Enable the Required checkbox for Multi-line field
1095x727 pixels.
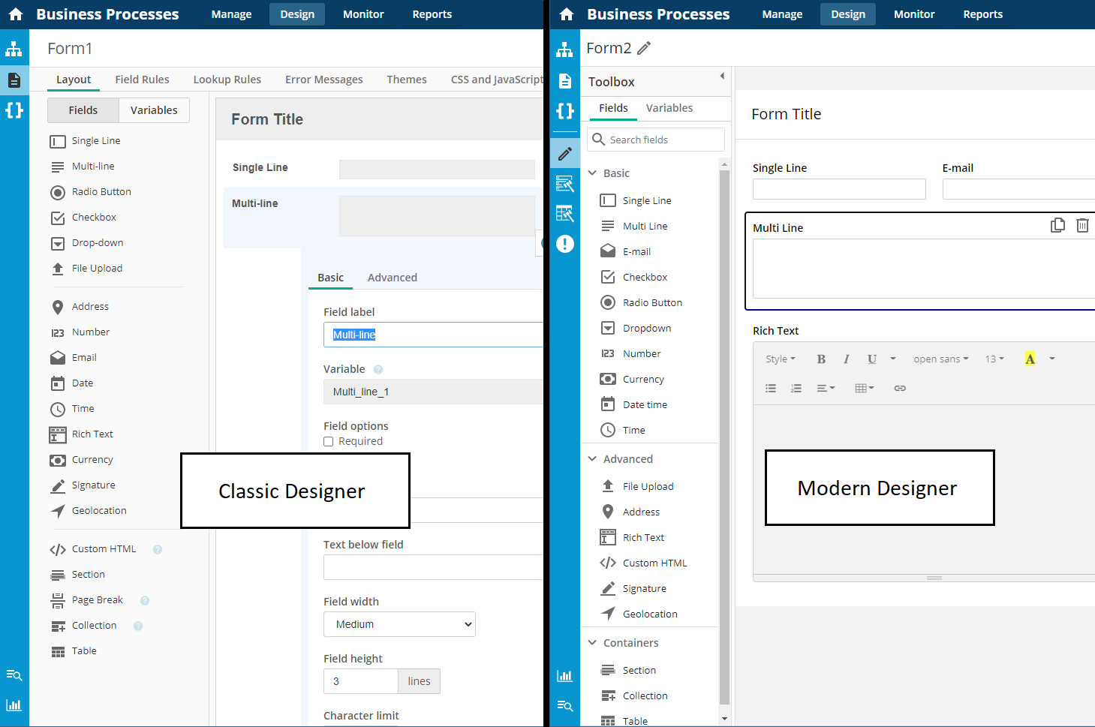click(x=328, y=441)
